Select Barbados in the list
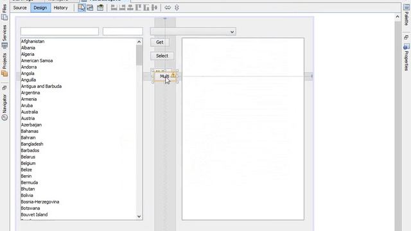Screen dimensions: 411x231 point(30,151)
